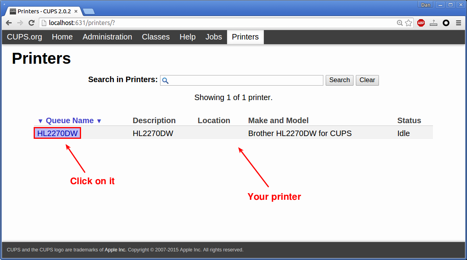Screen dimensions: 467x260
Task: Open a new browser tab
Action: pyautogui.click(x=89, y=12)
